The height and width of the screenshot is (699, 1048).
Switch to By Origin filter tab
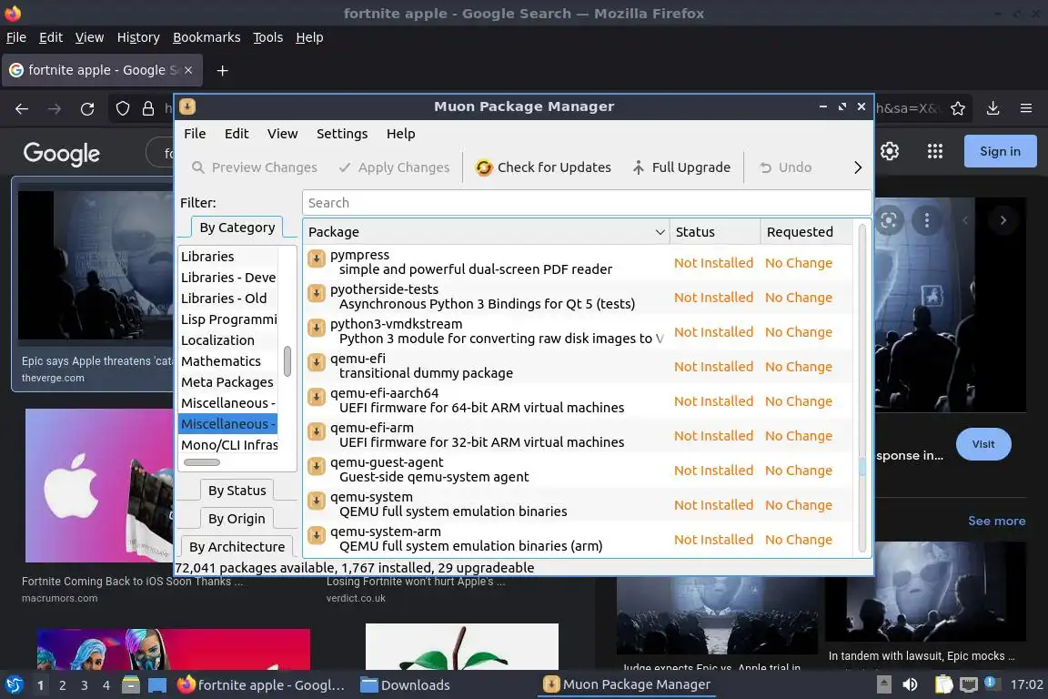click(x=237, y=519)
